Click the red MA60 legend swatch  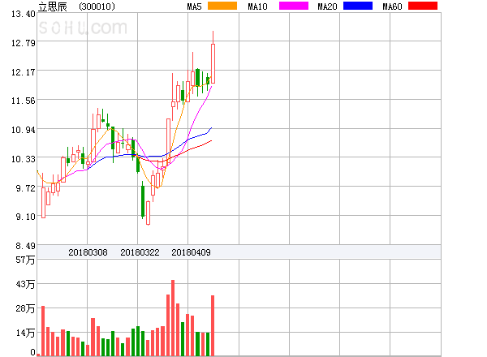pyautogui.click(x=423, y=6)
